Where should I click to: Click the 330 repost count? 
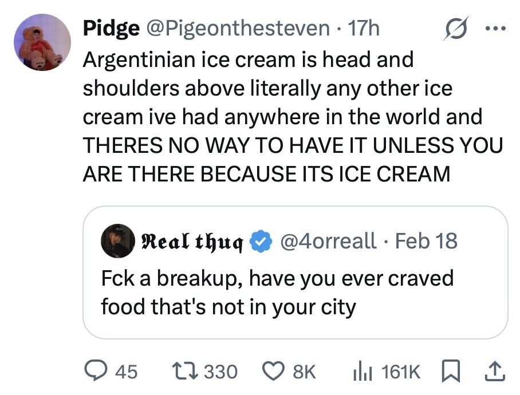[x=220, y=372]
